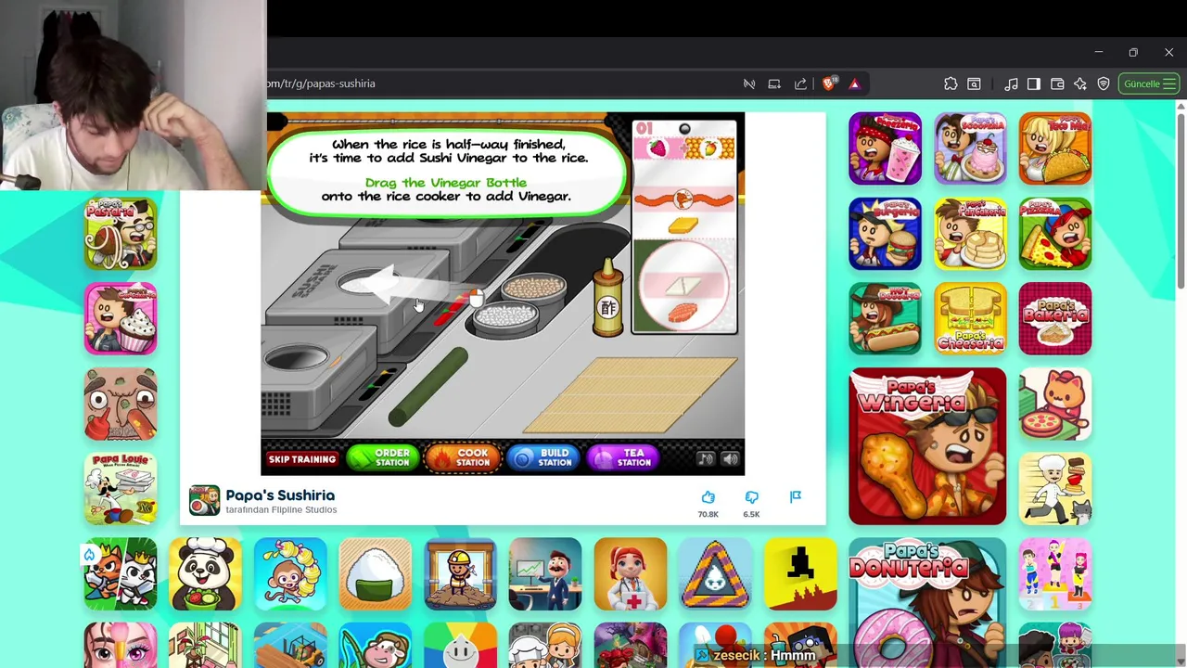This screenshot has height=668, width=1187.
Task: Toggle the game sound effects
Action: 731,458
